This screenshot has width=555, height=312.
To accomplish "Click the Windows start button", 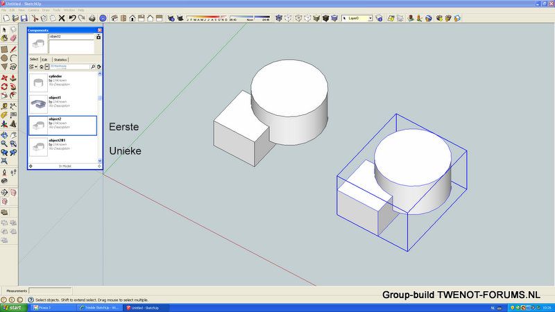I will click(13, 308).
